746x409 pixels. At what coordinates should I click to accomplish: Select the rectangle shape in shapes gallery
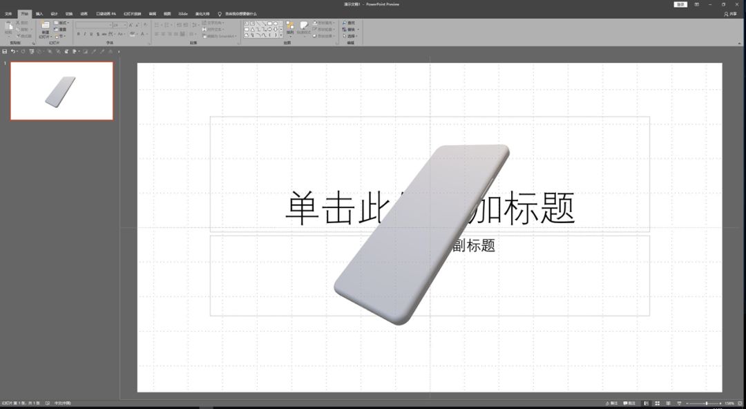270,23
